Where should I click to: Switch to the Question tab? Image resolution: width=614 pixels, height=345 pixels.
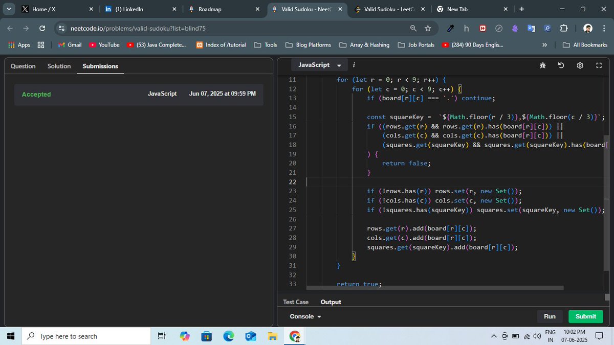tap(23, 66)
